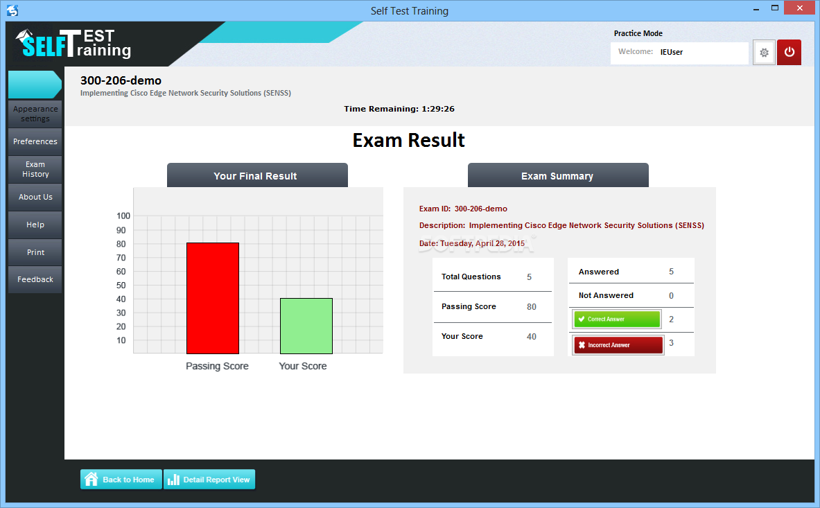820x508 pixels.
Task: Click the Your Score chart axis label
Action: pos(303,366)
